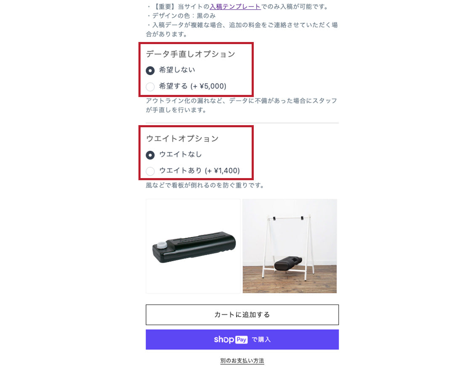The width and height of the screenshot is (473, 378).
Task: Select 希望する (+ ¥5,000) radio button
Action: click(x=150, y=87)
